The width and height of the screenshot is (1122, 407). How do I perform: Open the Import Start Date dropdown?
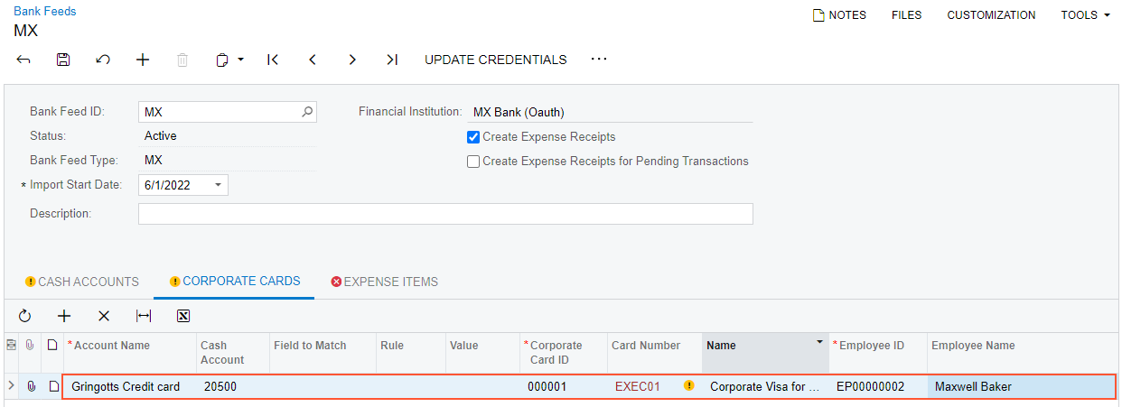[218, 185]
